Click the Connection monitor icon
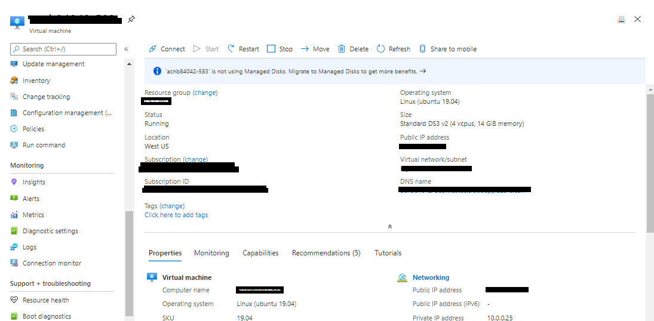 pos(14,263)
